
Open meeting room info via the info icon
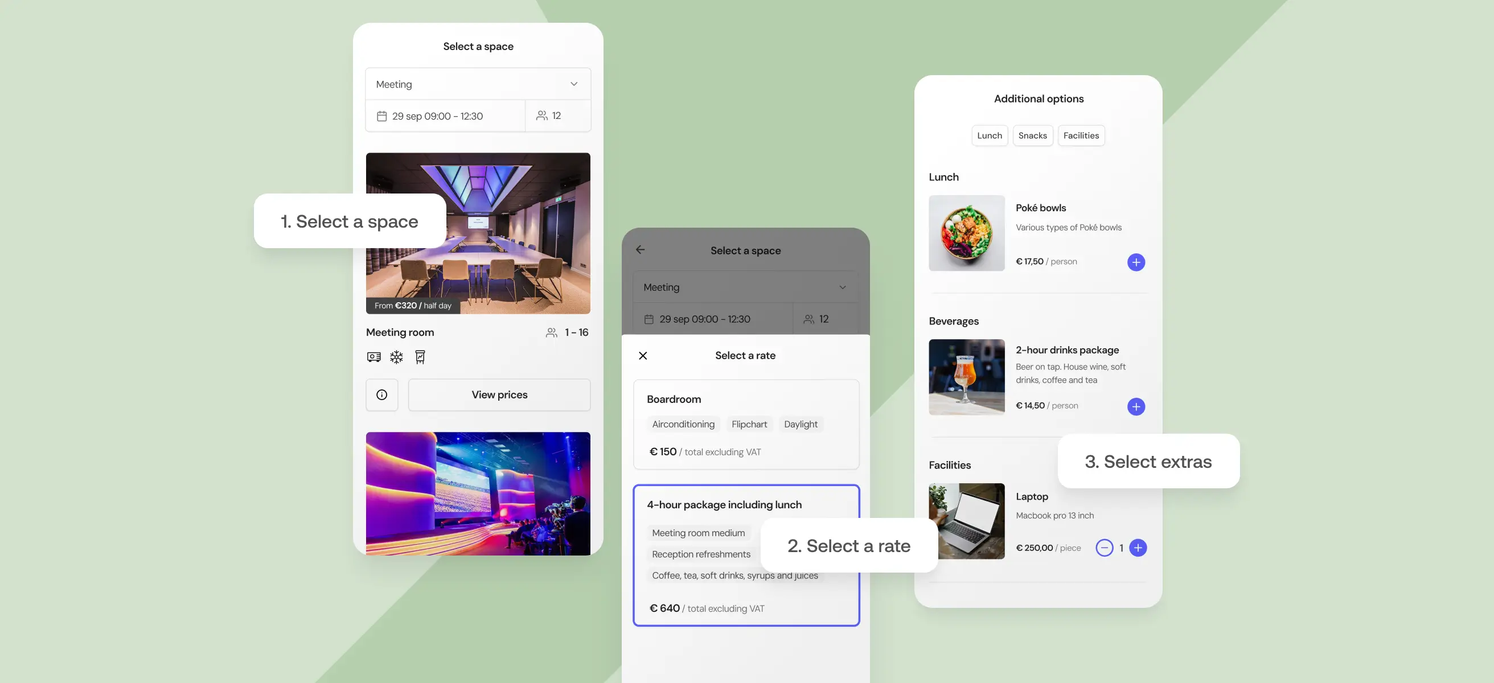381,395
